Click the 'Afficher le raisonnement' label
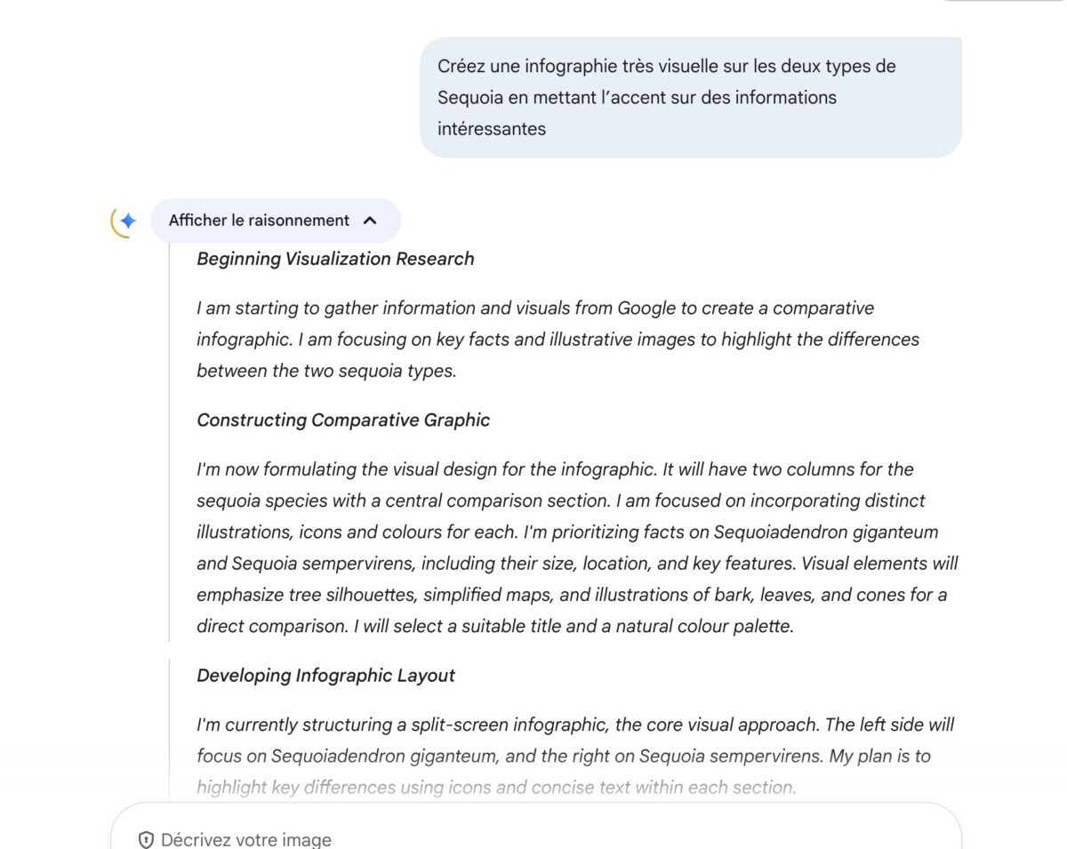This screenshot has height=849, width=1067. (259, 220)
